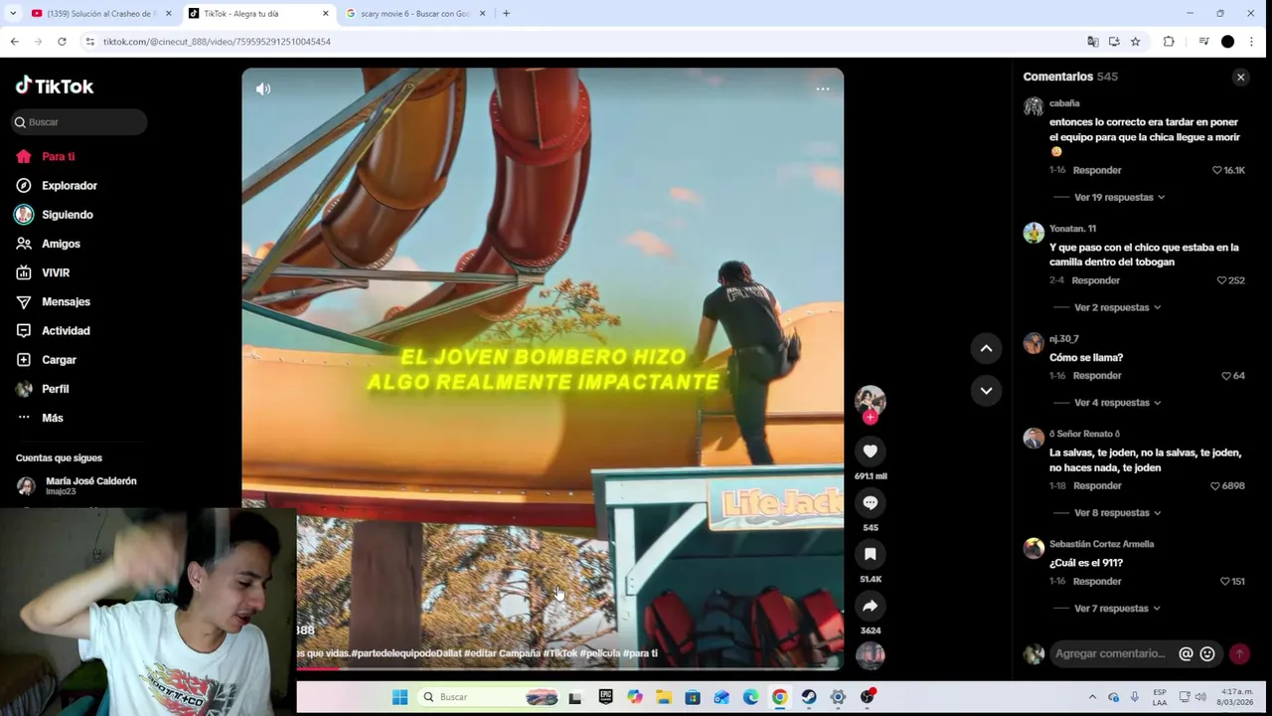The height and width of the screenshot is (716, 1272).
Task: Click the TikTok Buscar search field
Action: 79,122
